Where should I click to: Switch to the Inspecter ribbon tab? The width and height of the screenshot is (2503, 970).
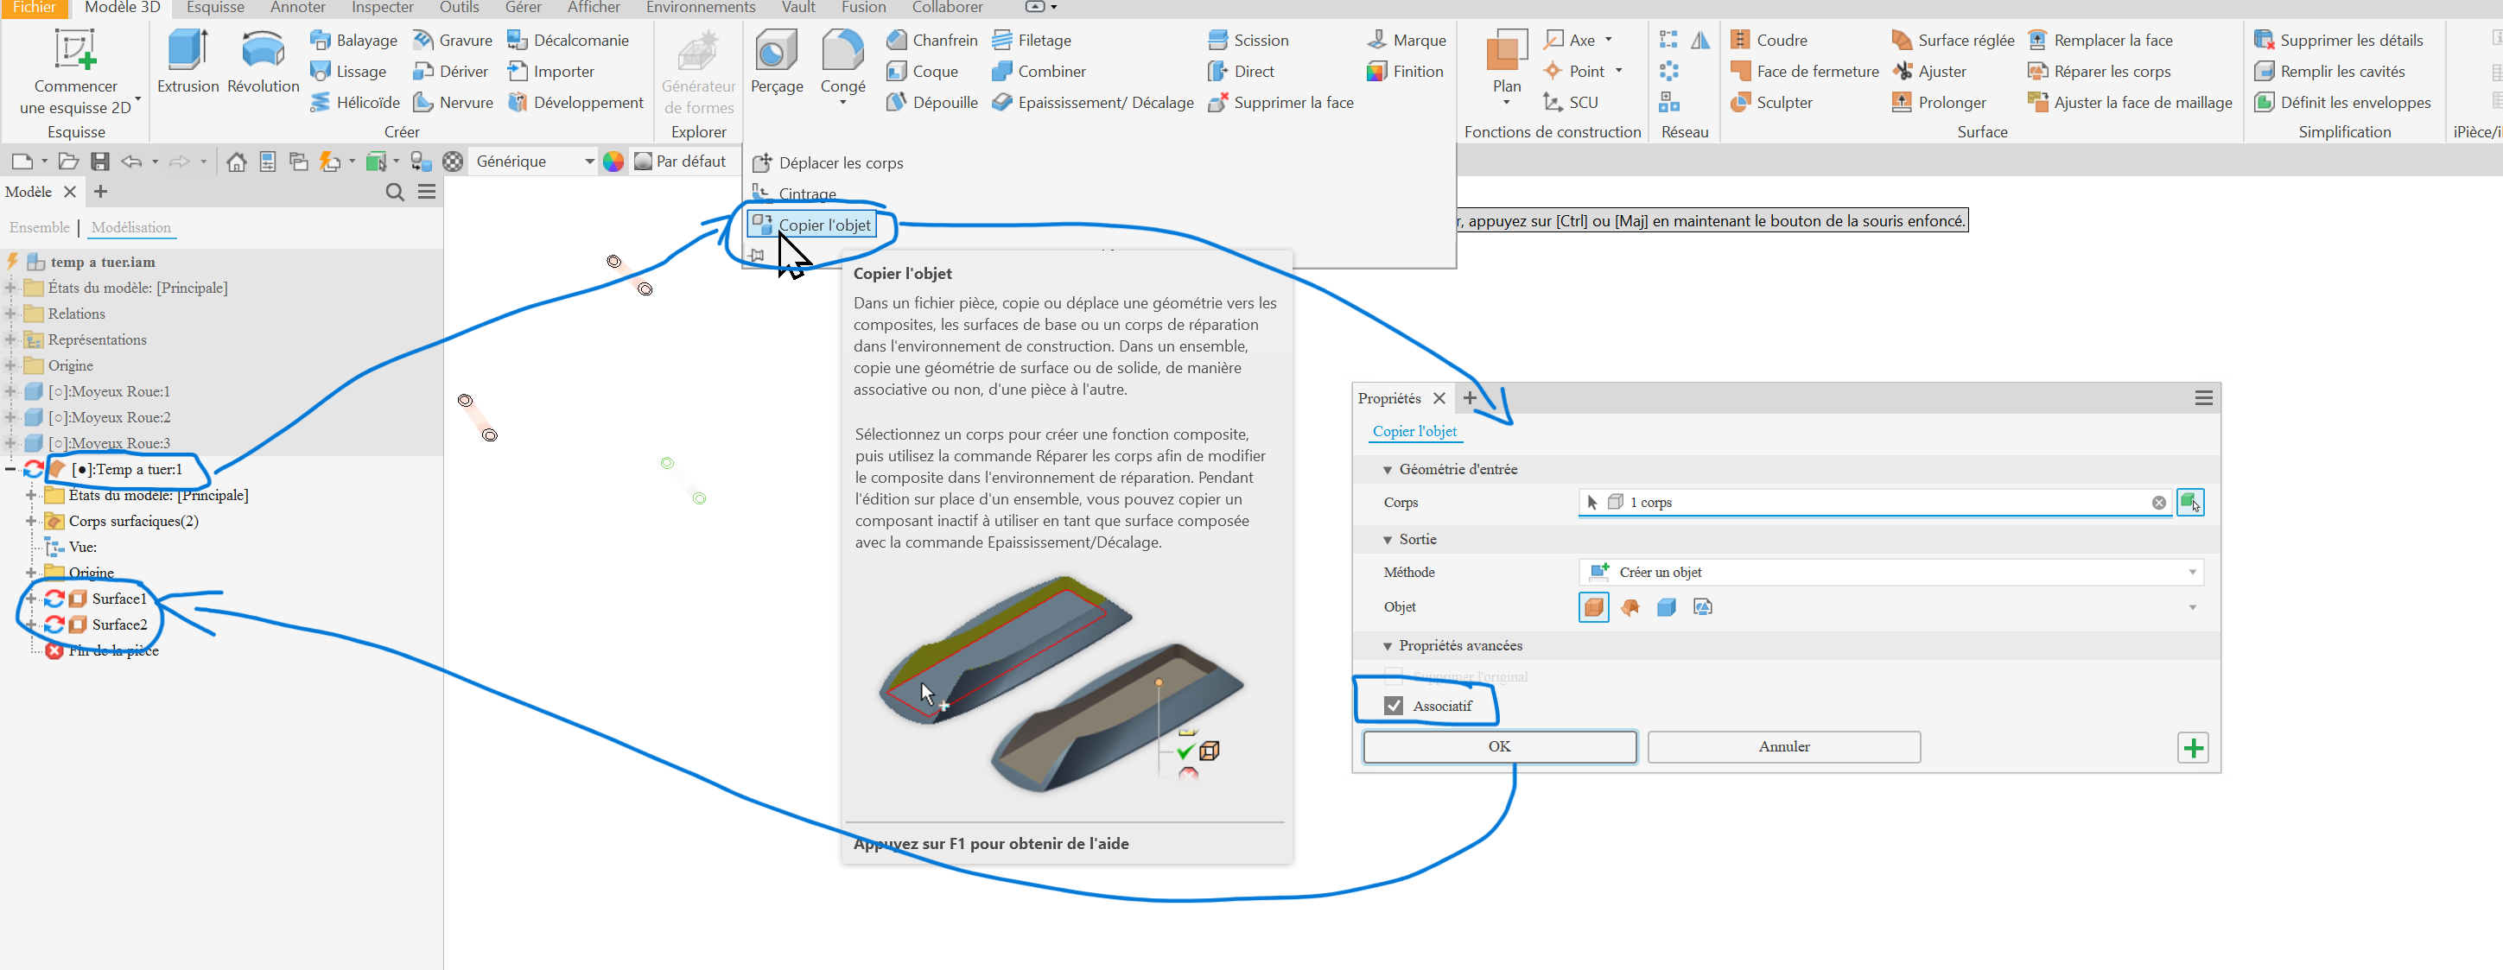pyautogui.click(x=382, y=8)
